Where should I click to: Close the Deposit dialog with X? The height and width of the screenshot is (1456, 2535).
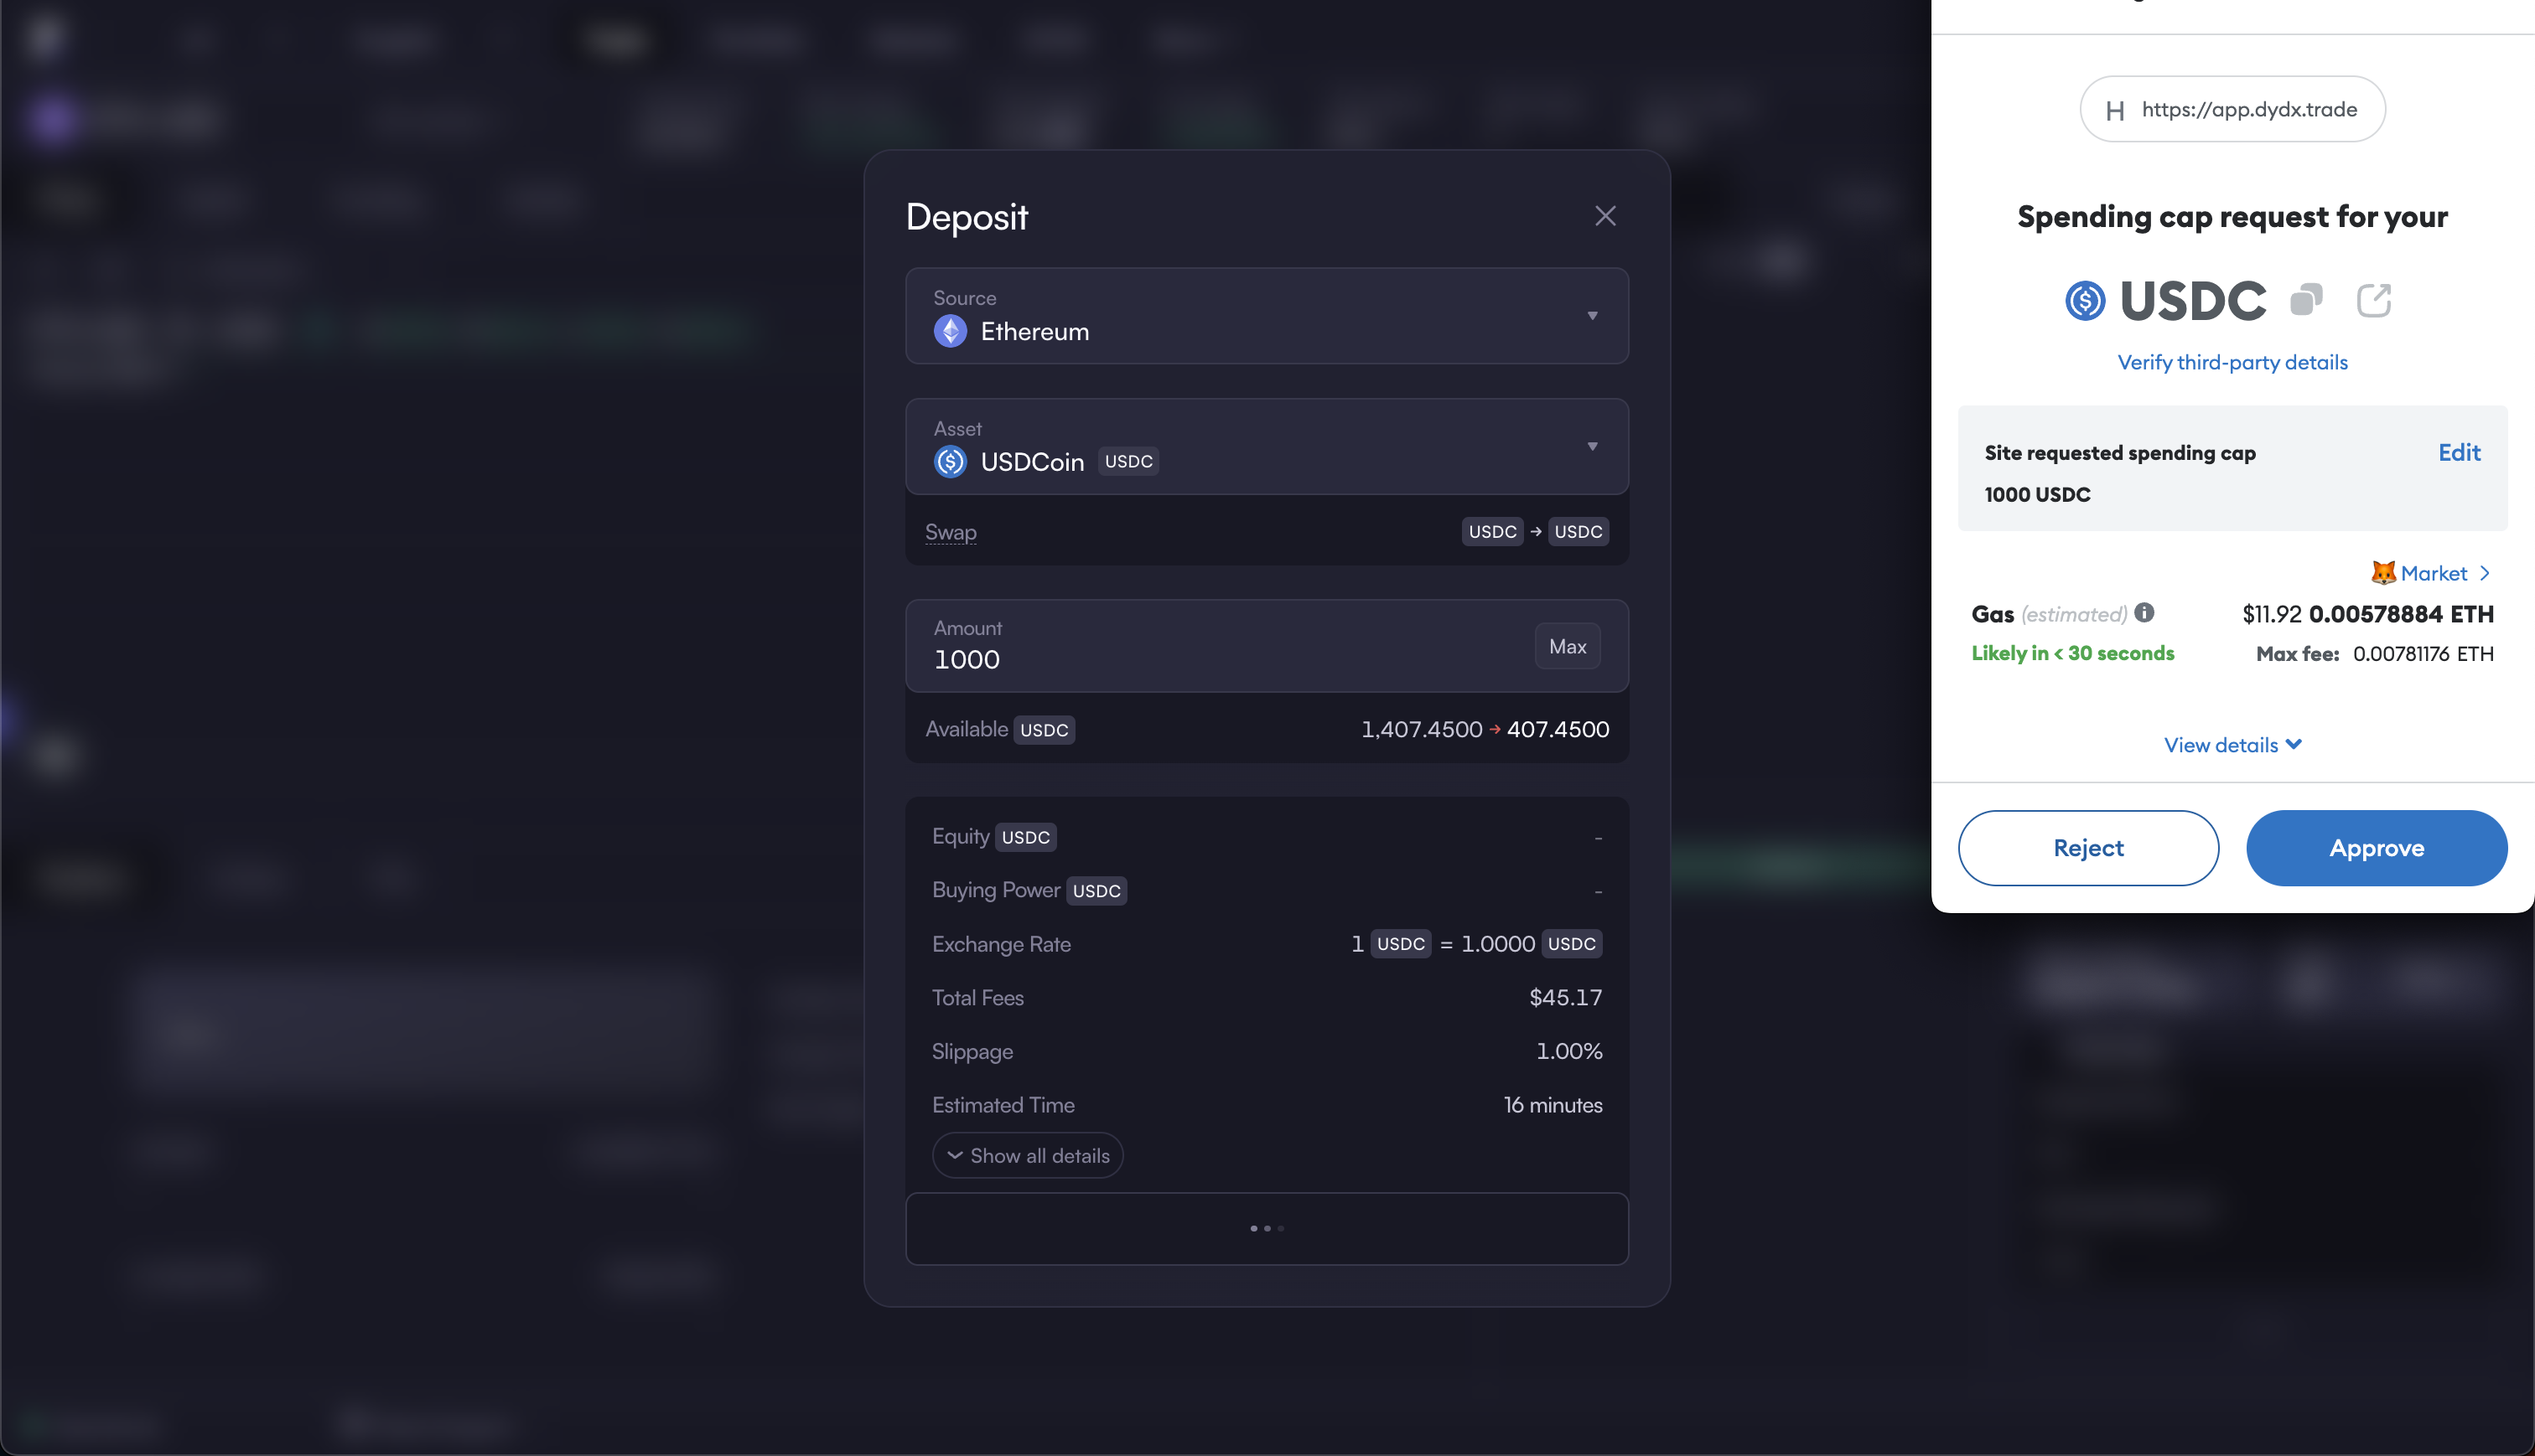click(x=1604, y=216)
